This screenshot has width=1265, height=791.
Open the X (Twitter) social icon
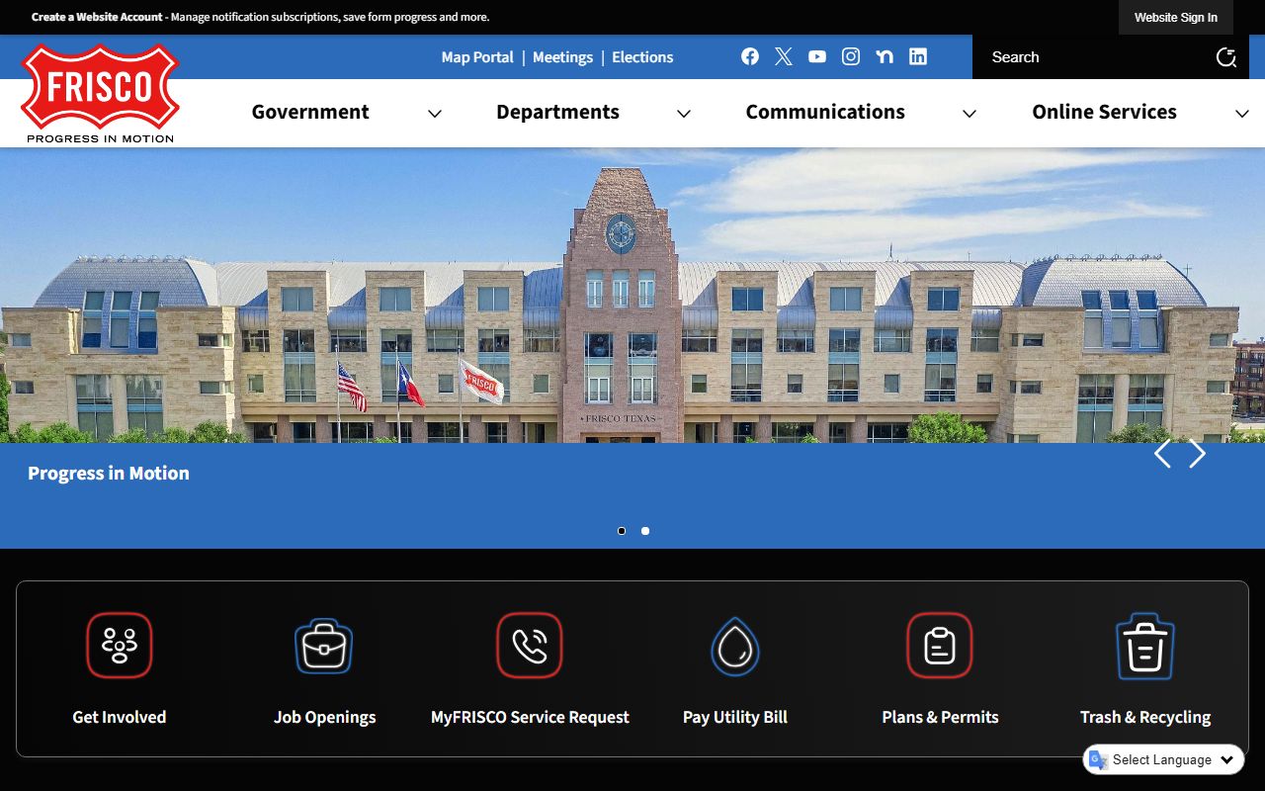[x=784, y=56]
